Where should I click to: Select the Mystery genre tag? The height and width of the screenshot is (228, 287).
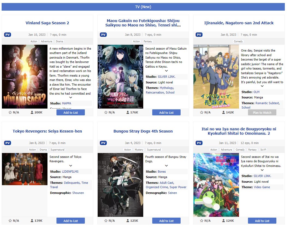click(139, 150)
